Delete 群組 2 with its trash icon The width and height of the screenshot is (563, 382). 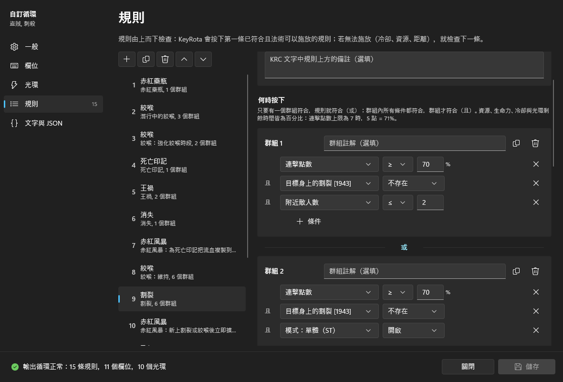click(535, 271)
